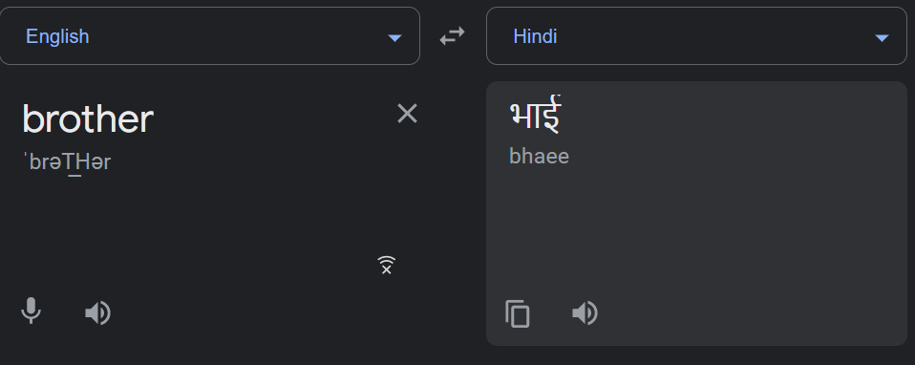Listen to the Hindi translation audio
Image resolution: width=915 pixels, height=365 pixels.
[585, 313]
